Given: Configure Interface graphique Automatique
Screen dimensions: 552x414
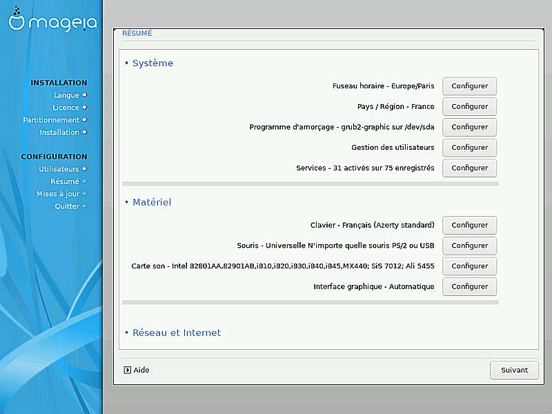Looking at the screenshot, I should [469, 286].
